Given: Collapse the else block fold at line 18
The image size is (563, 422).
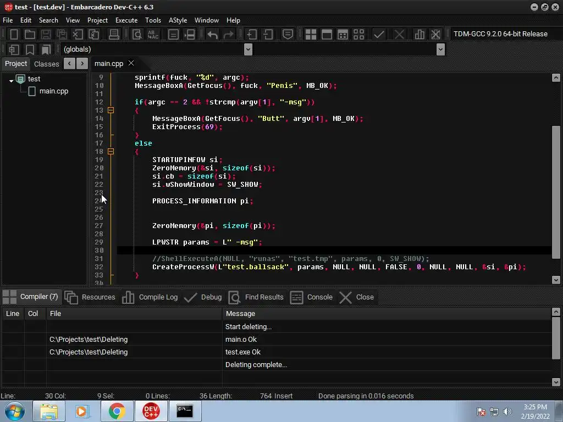Looking at the screenshot, I should 111,152.
